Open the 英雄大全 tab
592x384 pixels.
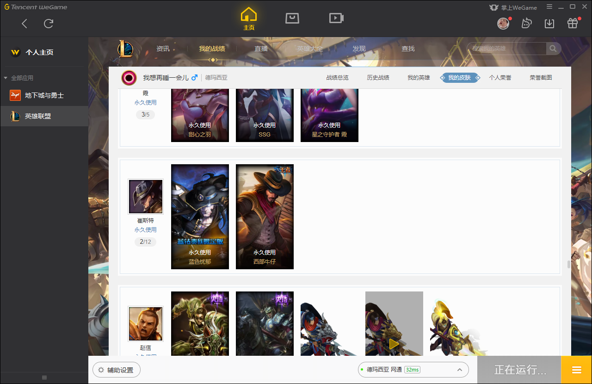(x=310, y=49)
